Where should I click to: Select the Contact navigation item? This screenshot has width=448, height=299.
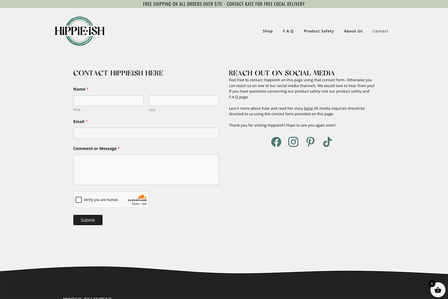pyautogui.click(x=380, y=31)
